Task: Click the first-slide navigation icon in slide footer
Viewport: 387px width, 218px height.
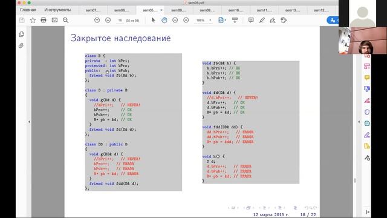Action: [x=233, y=208]
